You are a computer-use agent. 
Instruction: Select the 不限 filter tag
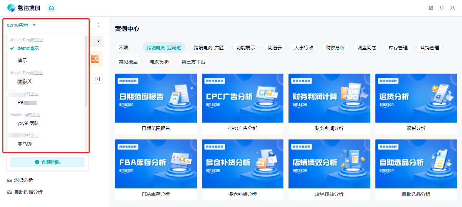point(123,48)
